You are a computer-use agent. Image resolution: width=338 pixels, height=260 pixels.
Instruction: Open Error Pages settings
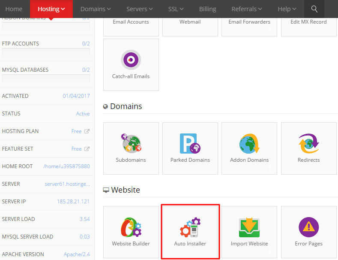pyautogui.click(x=308, y=232)
